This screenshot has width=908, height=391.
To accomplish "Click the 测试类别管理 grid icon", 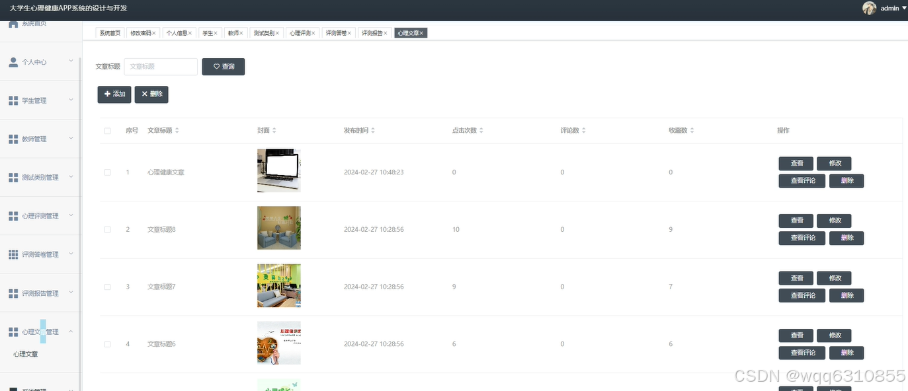I will (x=13, y=178).
